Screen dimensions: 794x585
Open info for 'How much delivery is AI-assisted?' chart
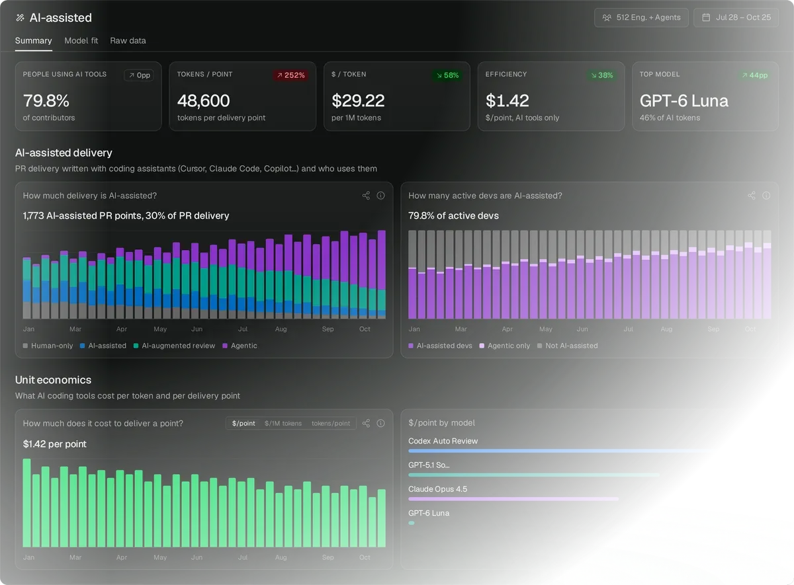tap(380, 196)
